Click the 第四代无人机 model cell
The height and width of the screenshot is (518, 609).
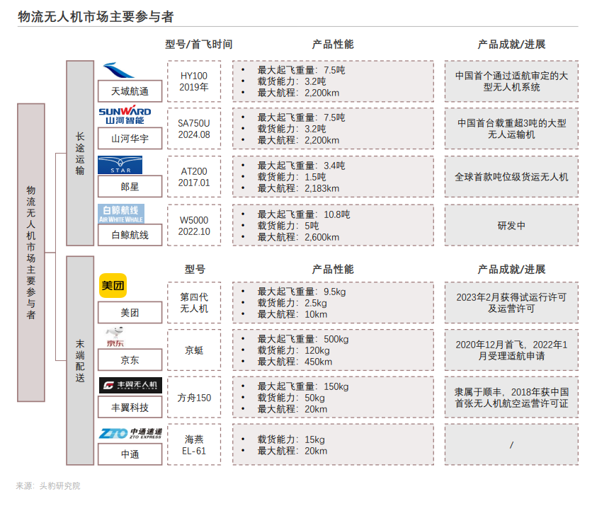194,303
